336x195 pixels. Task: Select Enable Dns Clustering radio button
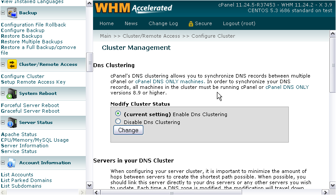[118, 114]
